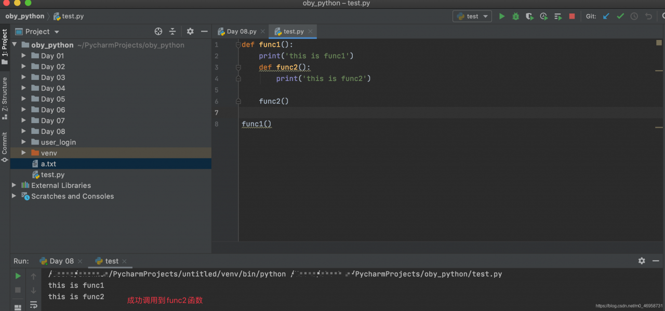The image size is (665, 311).
Task: Expand the Day 08 folder
Action: (23, 131)
